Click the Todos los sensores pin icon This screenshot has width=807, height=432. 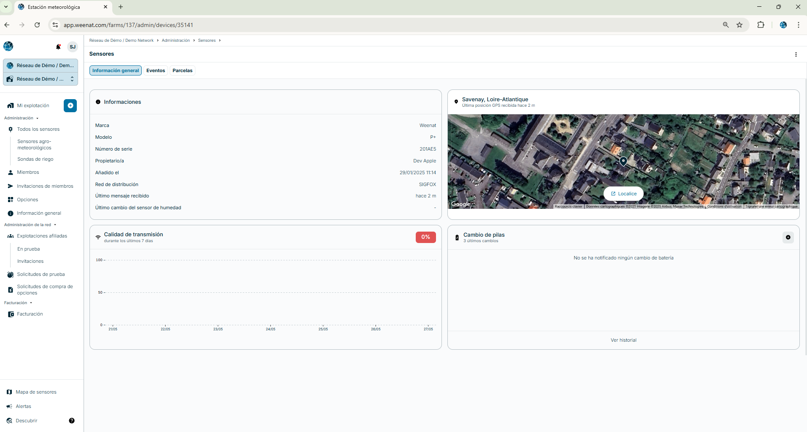(11, 130)
